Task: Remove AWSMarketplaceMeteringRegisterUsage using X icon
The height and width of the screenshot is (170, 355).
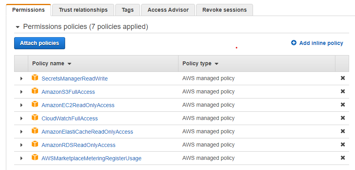Action: (342, 158)
